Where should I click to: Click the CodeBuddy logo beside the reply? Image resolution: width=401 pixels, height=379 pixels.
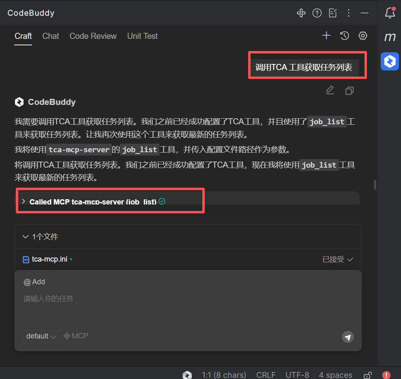[x=19, y=102]
